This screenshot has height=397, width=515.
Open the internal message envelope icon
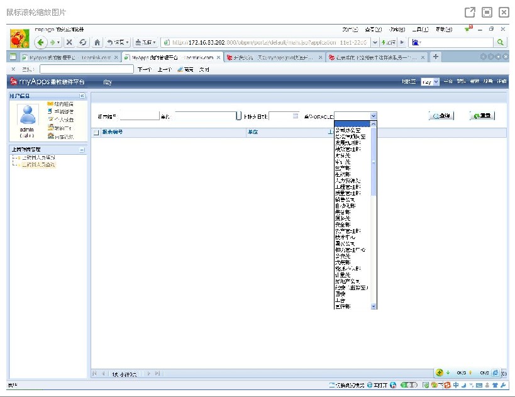pyautogui.click(x=50, y=104)
